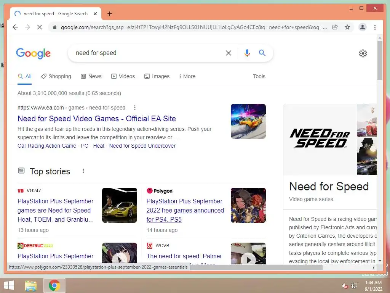Image resolution: width=390 pixels, height=293 pixels.
Task: Click the Google logo
Action: click(x=34, y=53)
